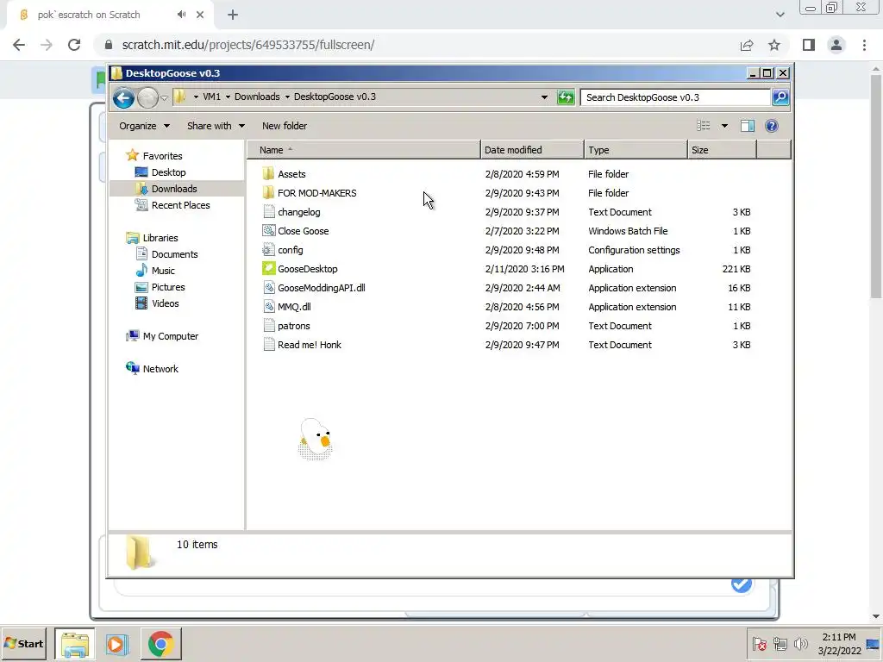
Task: Click the Windows Start button
Action: [24, 643]
